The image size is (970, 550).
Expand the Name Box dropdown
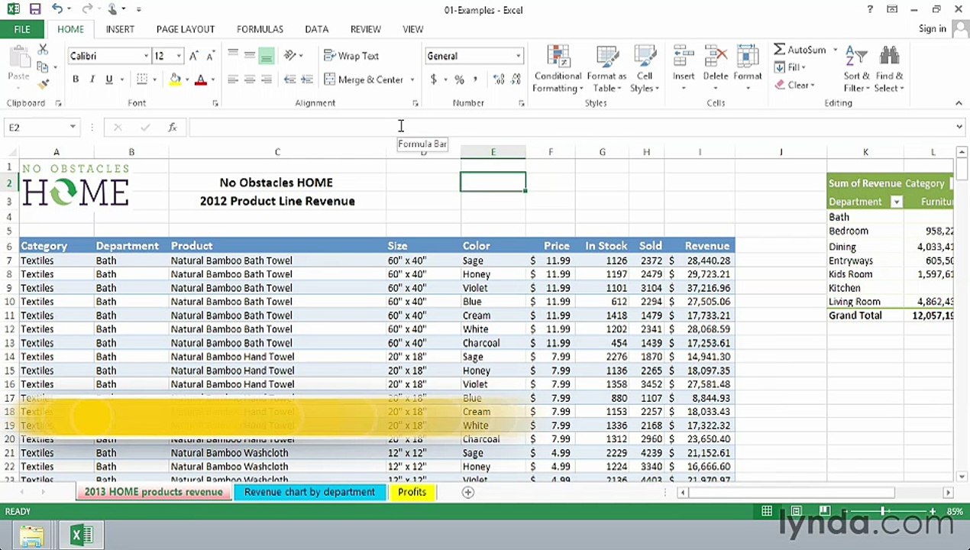point(73,128)
